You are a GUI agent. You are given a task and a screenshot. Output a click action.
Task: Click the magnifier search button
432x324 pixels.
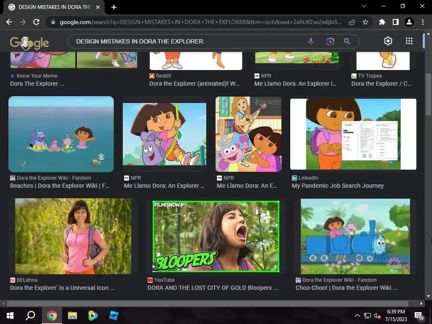pos(347,41)
